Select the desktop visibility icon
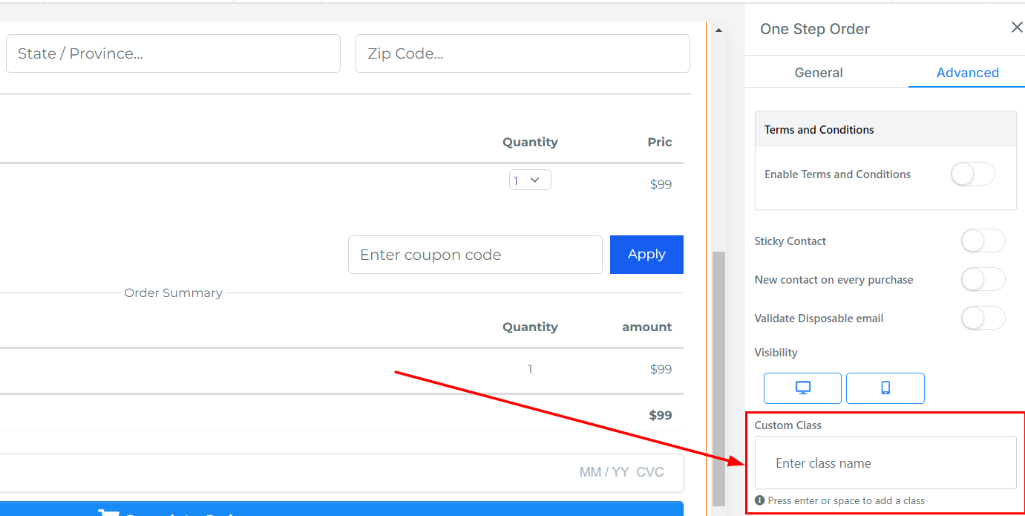This screenshot has width=1025, height=516. [802, 388]
